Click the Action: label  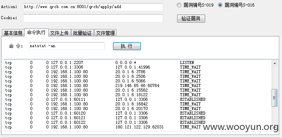(9, 7)
